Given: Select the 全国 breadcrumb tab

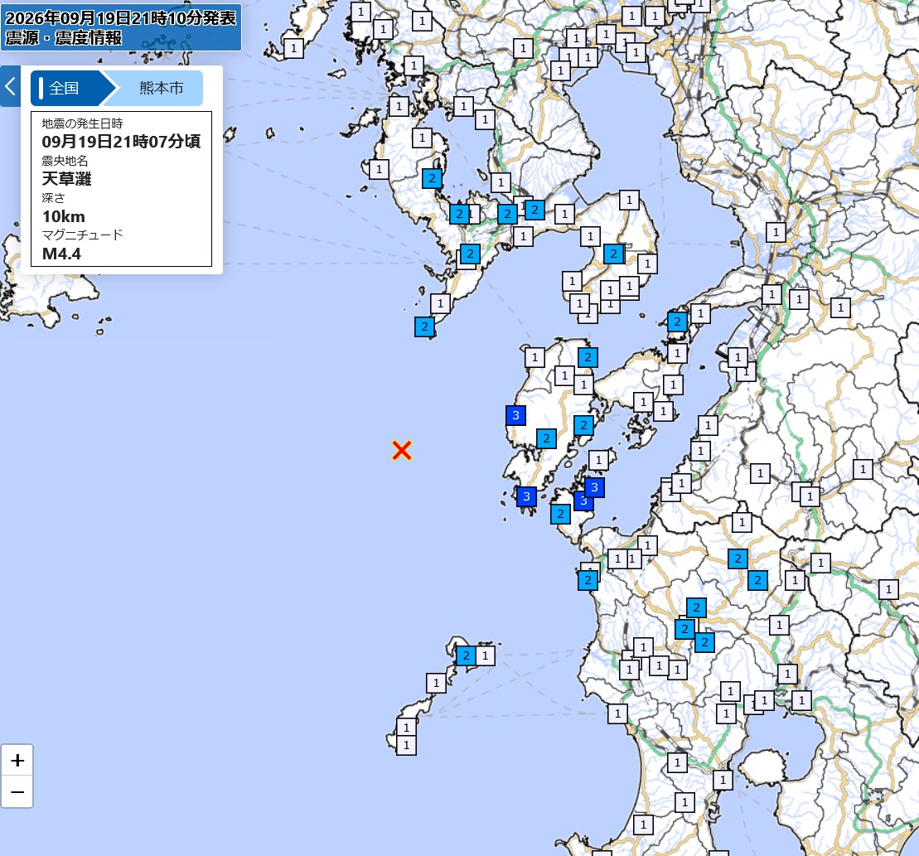Looking at the screenshot, I should [69, 88].
